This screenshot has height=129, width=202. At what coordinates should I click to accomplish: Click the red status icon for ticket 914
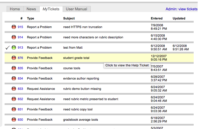(14, 37)
